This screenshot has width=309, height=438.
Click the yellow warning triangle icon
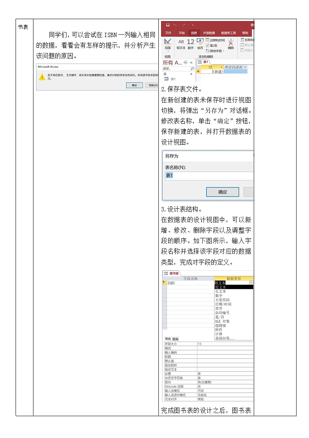[x=42, y=77]
